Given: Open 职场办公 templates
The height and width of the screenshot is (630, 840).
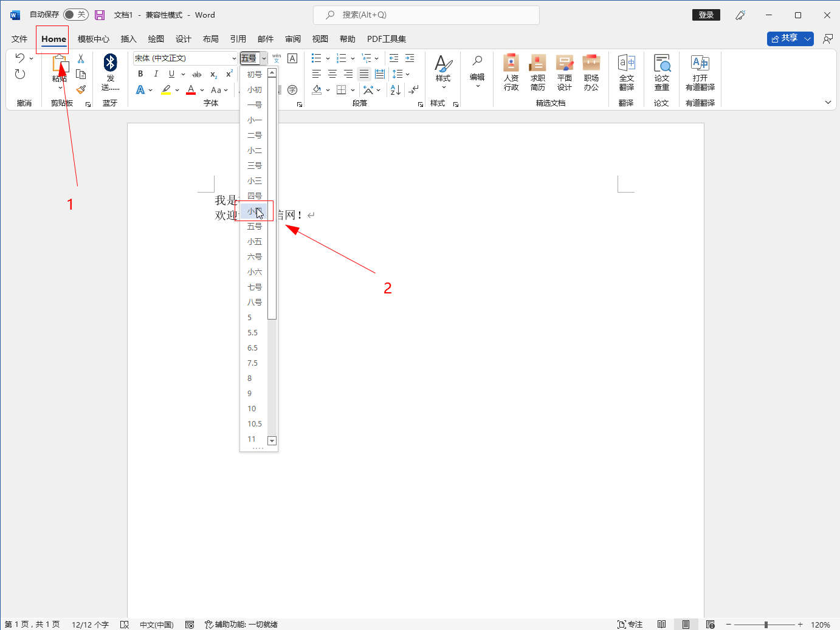Looking at the screenshot, I should pos(591,72).
